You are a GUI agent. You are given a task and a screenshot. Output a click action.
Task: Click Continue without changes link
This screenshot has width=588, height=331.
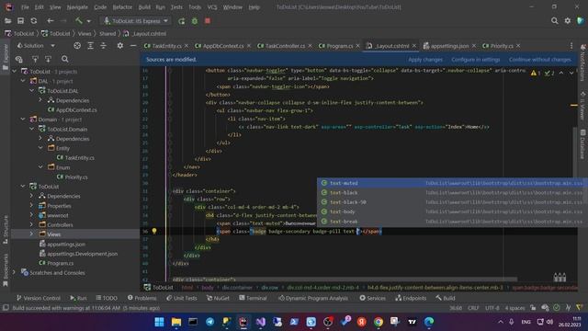pyautogui.click(x=540, y=60)
